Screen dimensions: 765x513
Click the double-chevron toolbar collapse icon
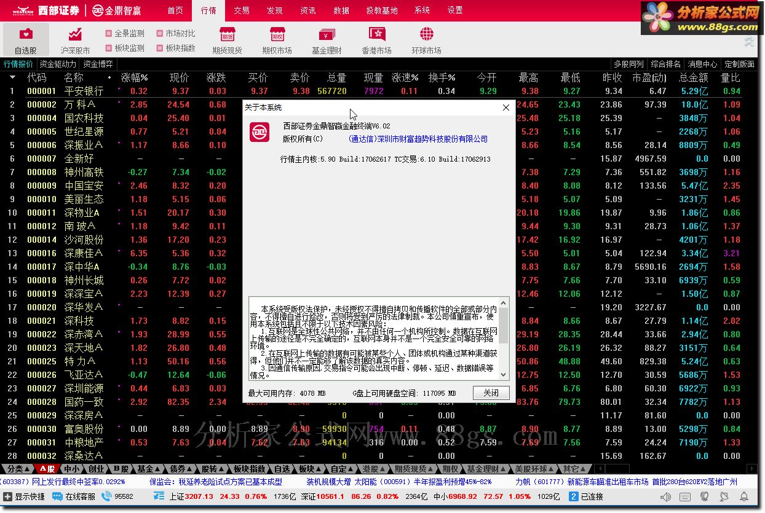[749, 42]
